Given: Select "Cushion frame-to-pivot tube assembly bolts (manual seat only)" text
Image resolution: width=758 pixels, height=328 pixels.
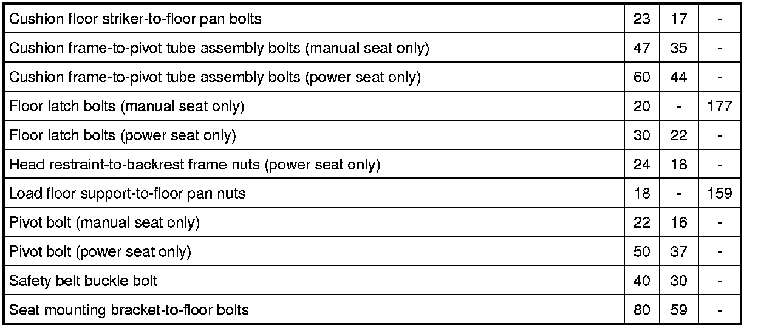Looking at the screenshot, I should pyautogui.click(x=219, y=48).
